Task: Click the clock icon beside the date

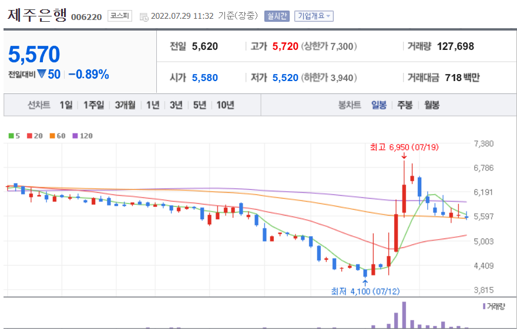Action: pyautogui.click(x=144, y=16)
